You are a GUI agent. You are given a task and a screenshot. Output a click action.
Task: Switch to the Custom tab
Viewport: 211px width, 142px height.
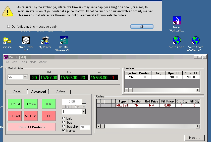click(60, 91)
